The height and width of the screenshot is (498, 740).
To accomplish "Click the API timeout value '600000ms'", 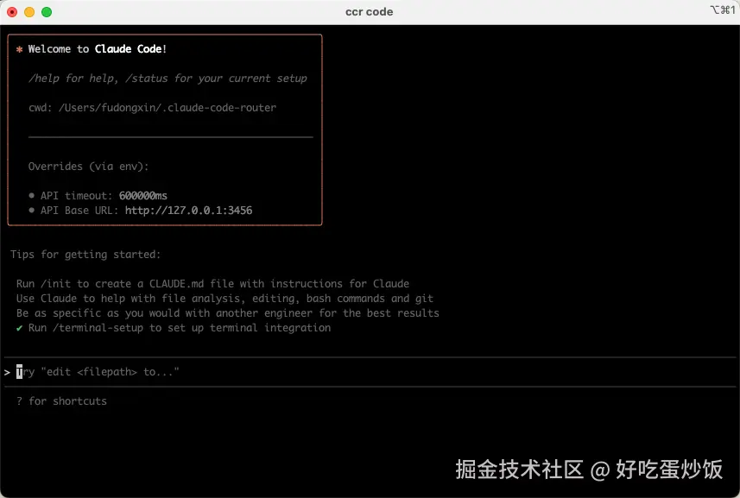I will coord(143,196).
